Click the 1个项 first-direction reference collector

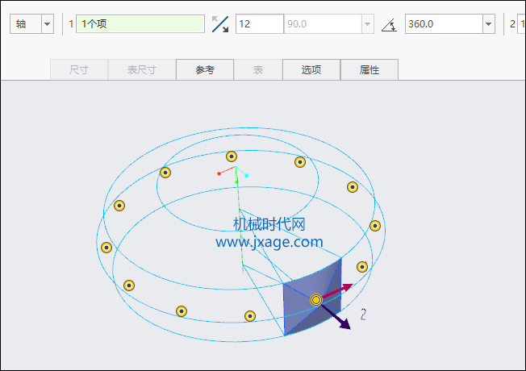140,24
